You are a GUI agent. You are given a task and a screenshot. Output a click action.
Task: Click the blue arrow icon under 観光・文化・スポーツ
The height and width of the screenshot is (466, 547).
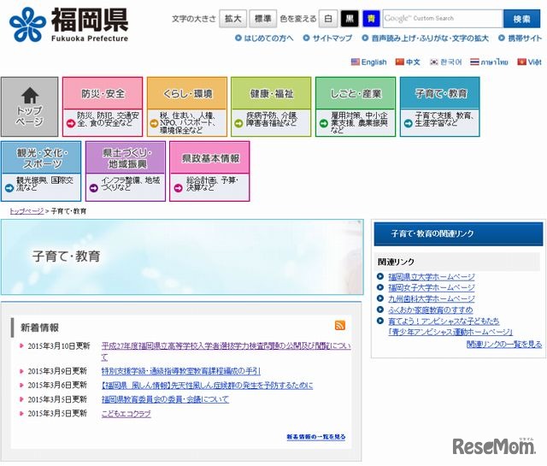click(x=9, y=188)
